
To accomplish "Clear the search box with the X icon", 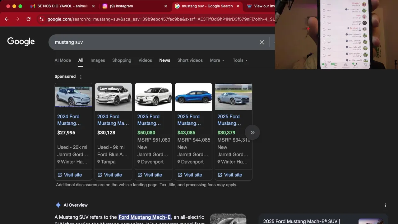I will click(262, 42).
